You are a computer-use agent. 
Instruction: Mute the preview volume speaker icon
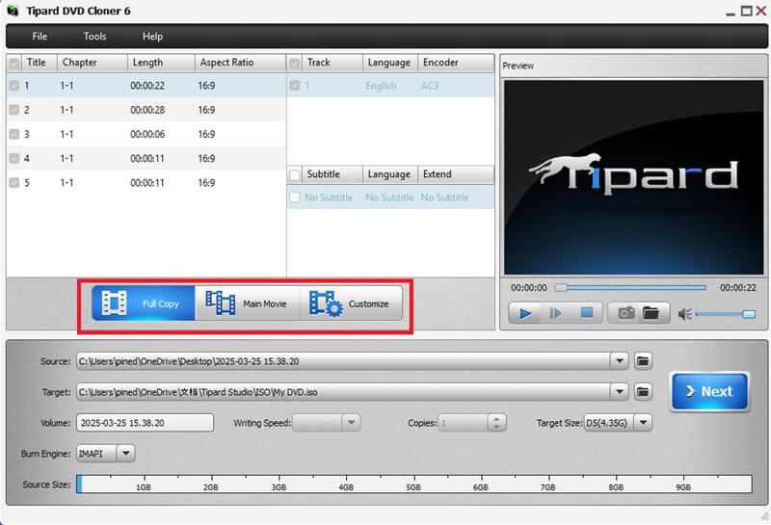tap(685, 314)
